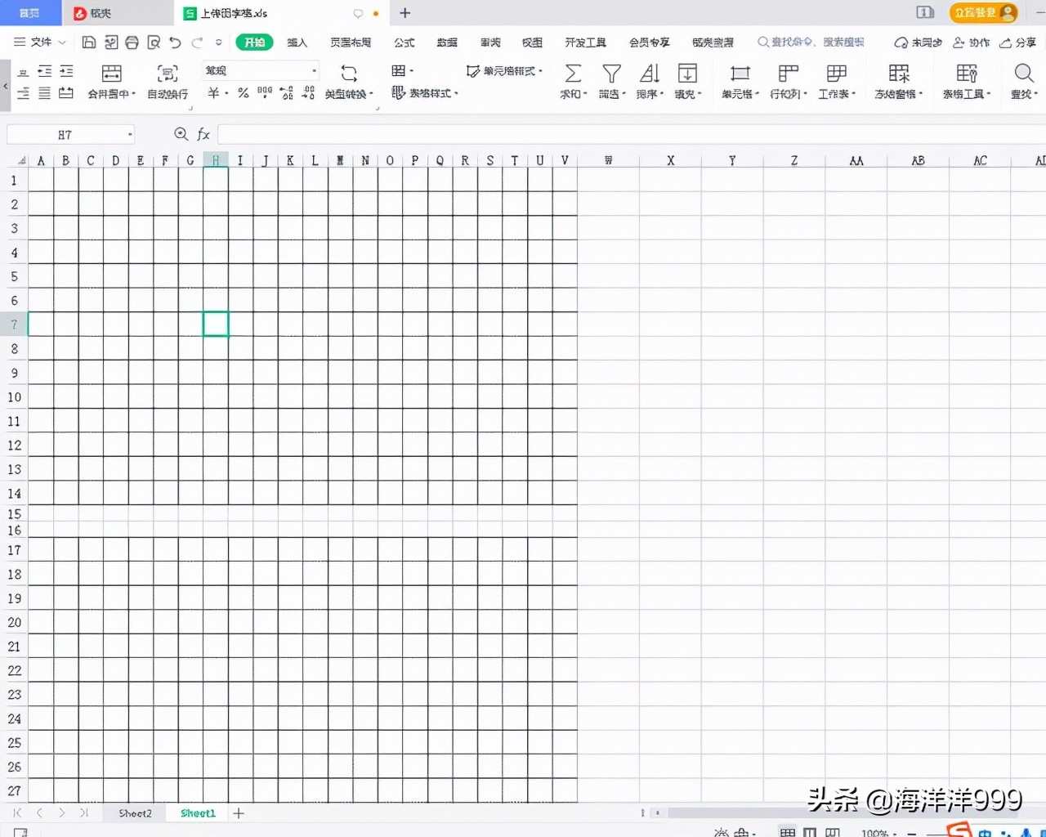Apply thousands separator style
Screen dimensions: 1046x837
265,93
